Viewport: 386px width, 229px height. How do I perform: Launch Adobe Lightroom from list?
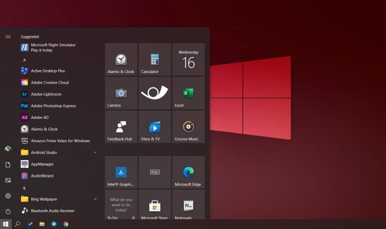(59, 94)
